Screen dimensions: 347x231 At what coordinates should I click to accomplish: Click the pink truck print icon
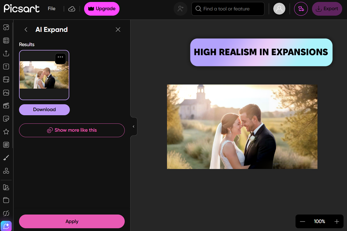tap(301, 9)
